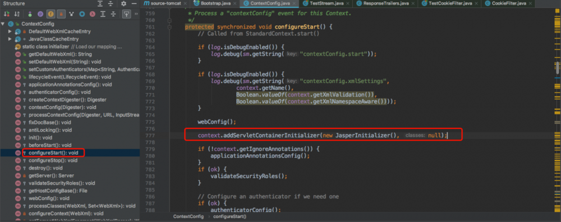The image size is (561, 222).
Task: Click the expand all icon in Structure title bar
Action: click(x=101, y=3)
